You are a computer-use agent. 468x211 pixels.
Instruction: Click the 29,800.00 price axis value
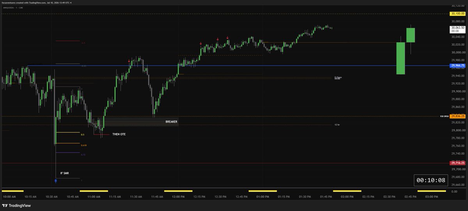[458, 130]
